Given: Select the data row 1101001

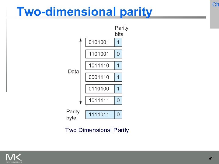Looking at the screenshot, I should point(100,54).
